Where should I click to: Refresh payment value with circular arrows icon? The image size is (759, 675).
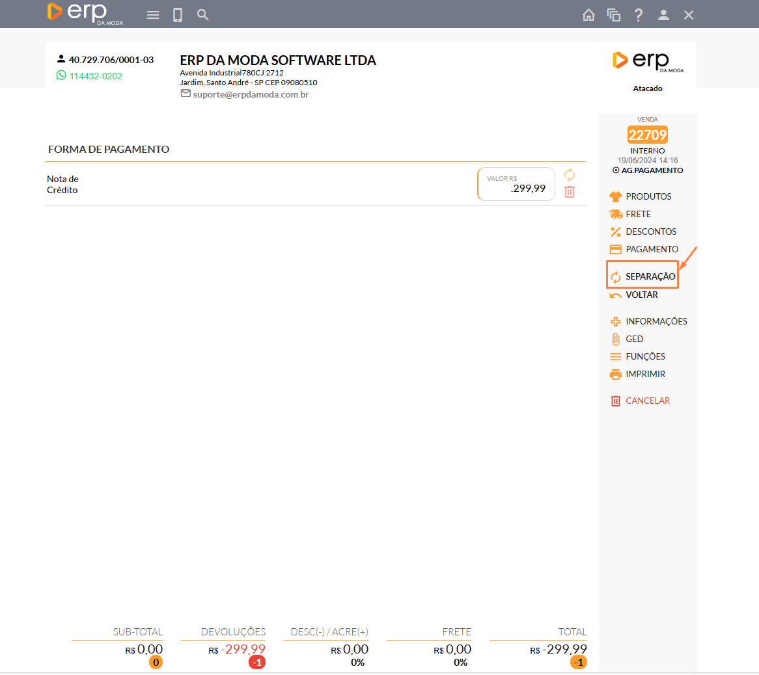tap(570, 175)
